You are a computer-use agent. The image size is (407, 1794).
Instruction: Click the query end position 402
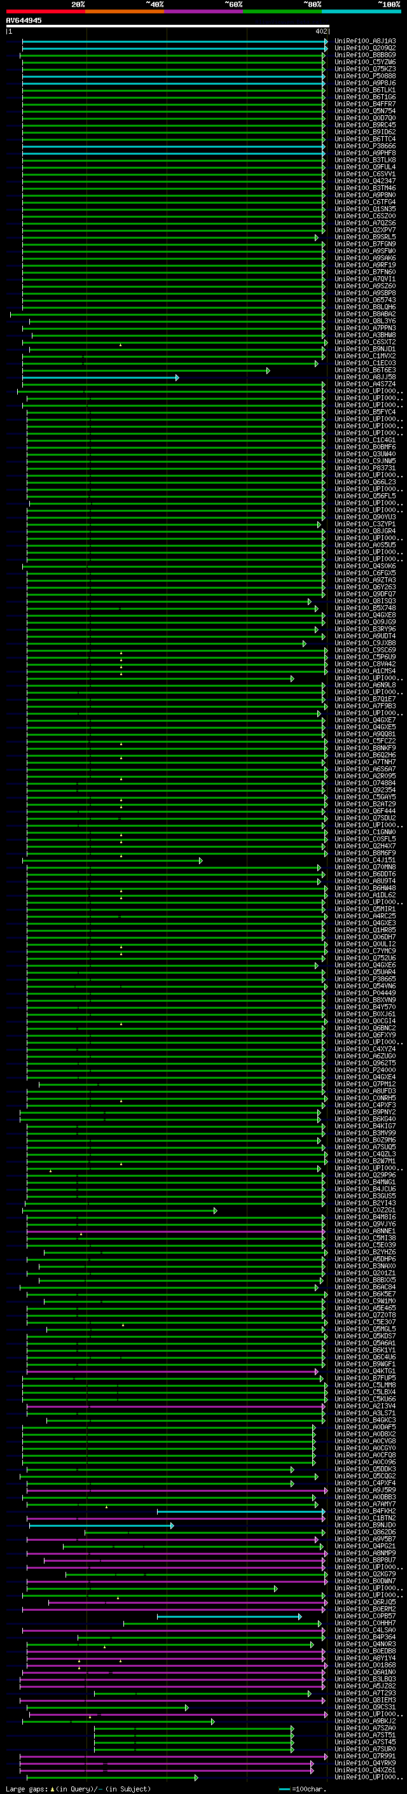pos(321,31)
